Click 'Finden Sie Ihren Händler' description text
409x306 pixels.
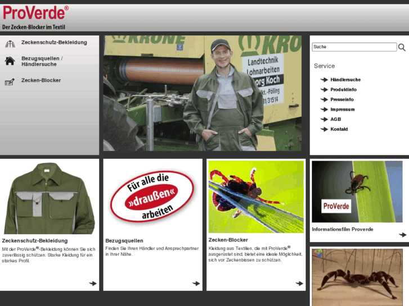tap(152, 252)
